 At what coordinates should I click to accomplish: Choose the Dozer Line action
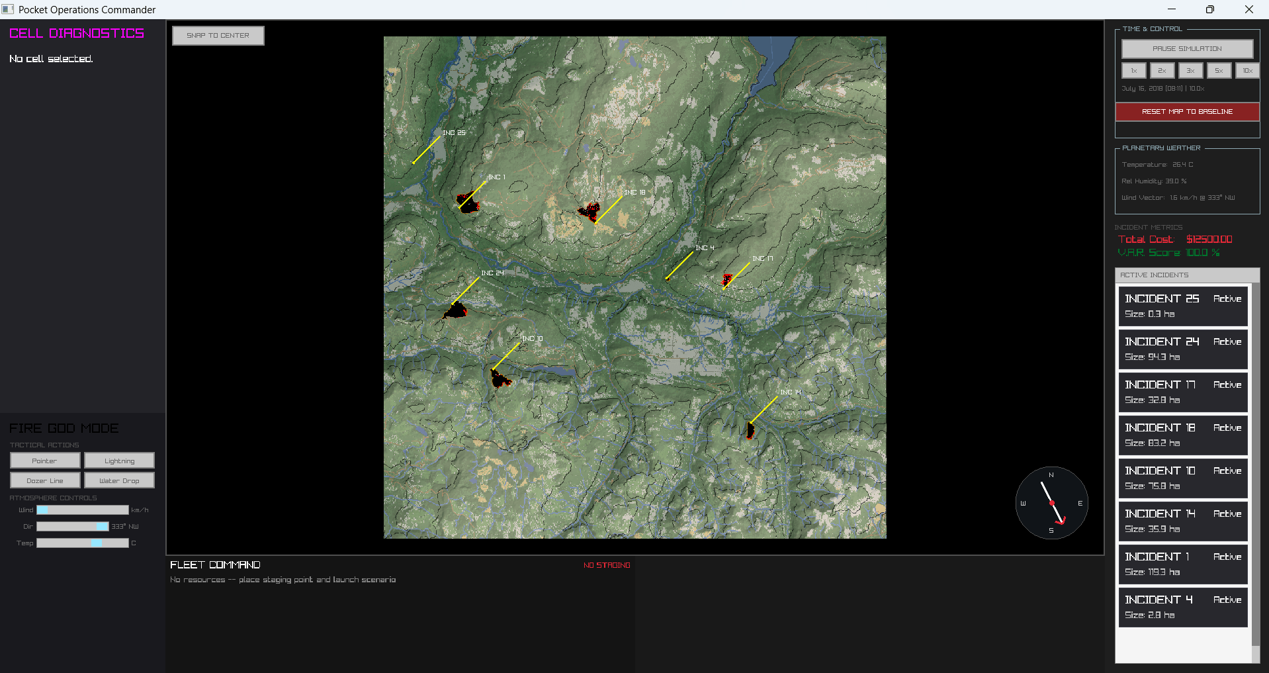tap(45, 480)
